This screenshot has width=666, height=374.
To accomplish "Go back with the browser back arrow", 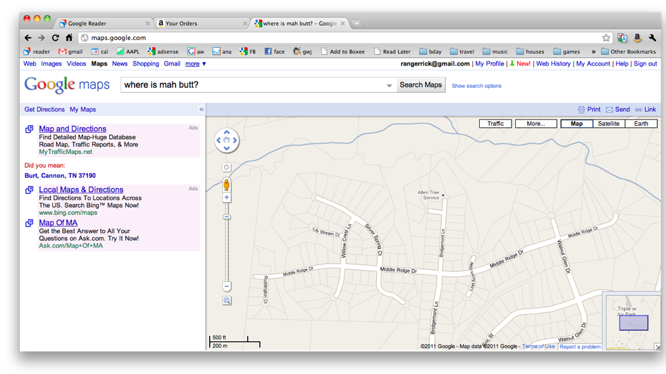I will 28,38.
